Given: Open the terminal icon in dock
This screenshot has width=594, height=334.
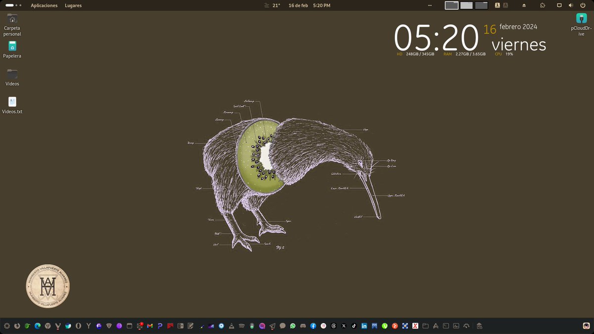Looking at the screenshot, I should [x=445, y=326].
